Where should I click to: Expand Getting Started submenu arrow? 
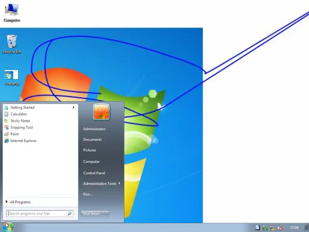pyautogui.click(x=74, y=108)
